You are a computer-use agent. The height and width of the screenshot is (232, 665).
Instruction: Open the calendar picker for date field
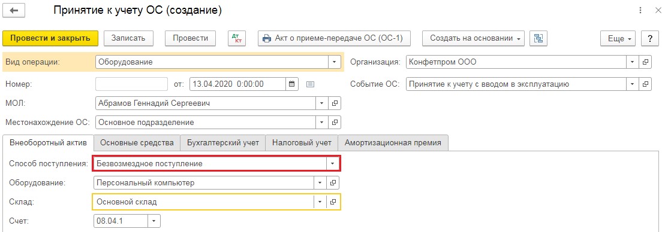[292, 84]
